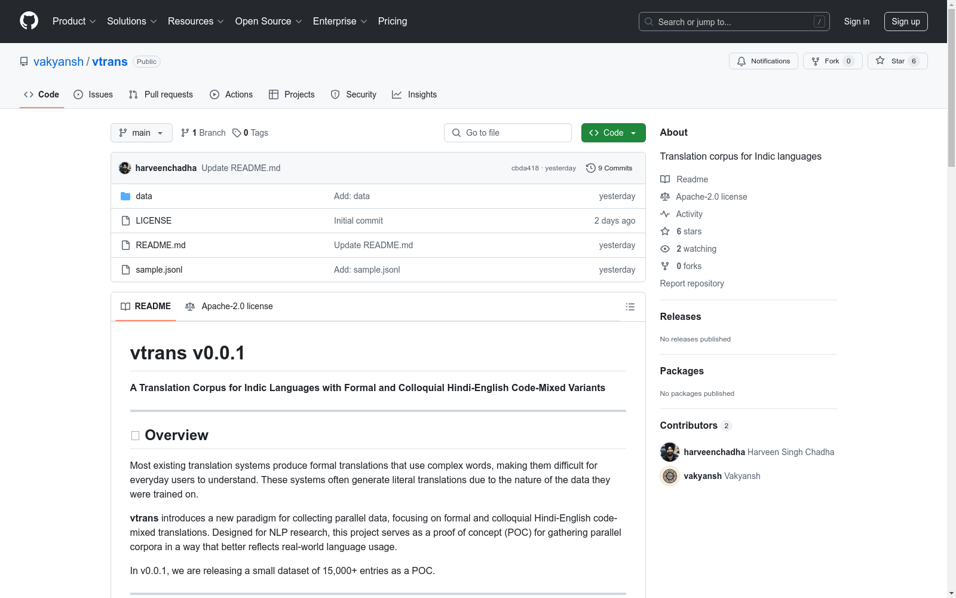
Task: View the 6 stars list
Action: click(681, 231)
